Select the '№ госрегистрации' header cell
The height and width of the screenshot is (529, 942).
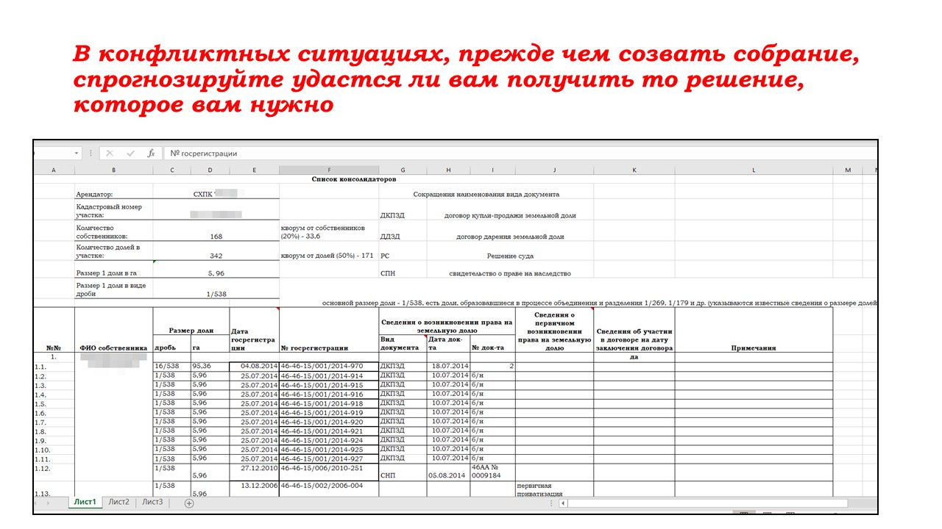click(329, 331)
